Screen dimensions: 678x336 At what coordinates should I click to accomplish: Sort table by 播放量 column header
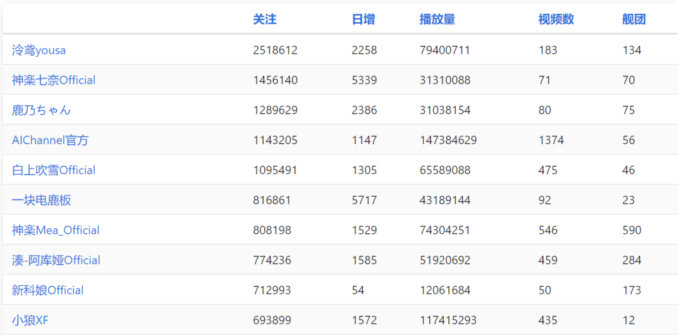click(x=437, y=19)
